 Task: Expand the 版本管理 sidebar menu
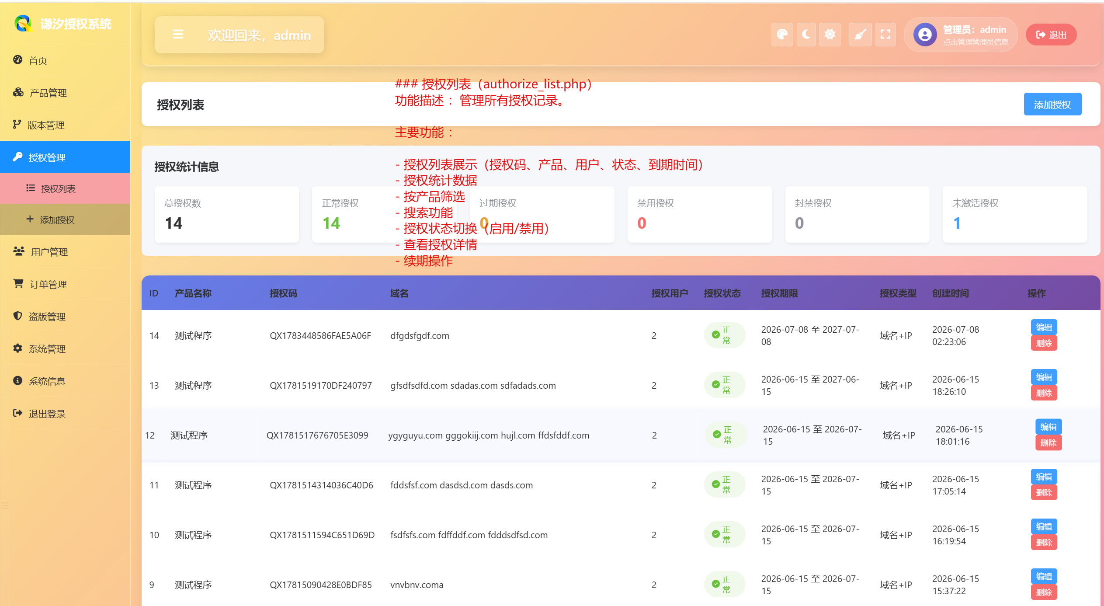click(x=65, y=125)
